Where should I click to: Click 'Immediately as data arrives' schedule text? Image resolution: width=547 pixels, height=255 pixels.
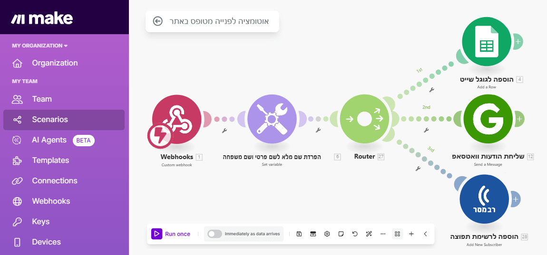[252, 234]
